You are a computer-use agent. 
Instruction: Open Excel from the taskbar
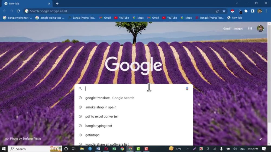click(114, 149)
